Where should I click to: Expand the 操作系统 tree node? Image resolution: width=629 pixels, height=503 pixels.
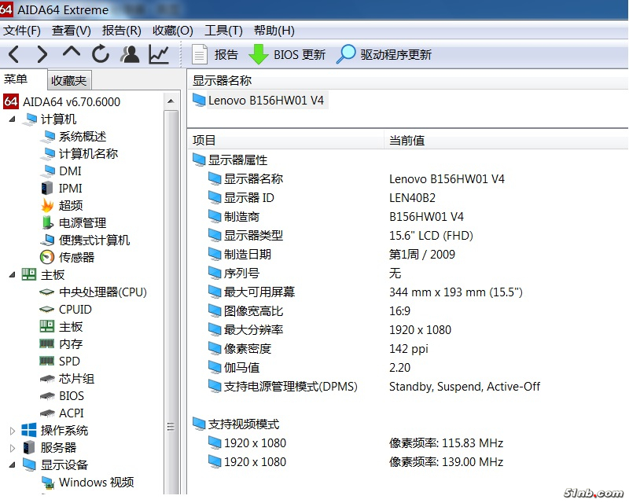[12, 431]
